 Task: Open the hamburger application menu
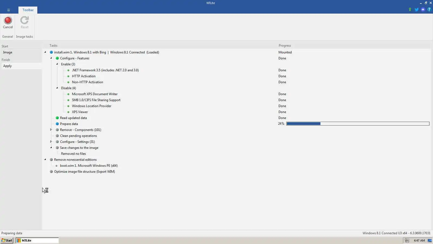[x=8, y=10]
